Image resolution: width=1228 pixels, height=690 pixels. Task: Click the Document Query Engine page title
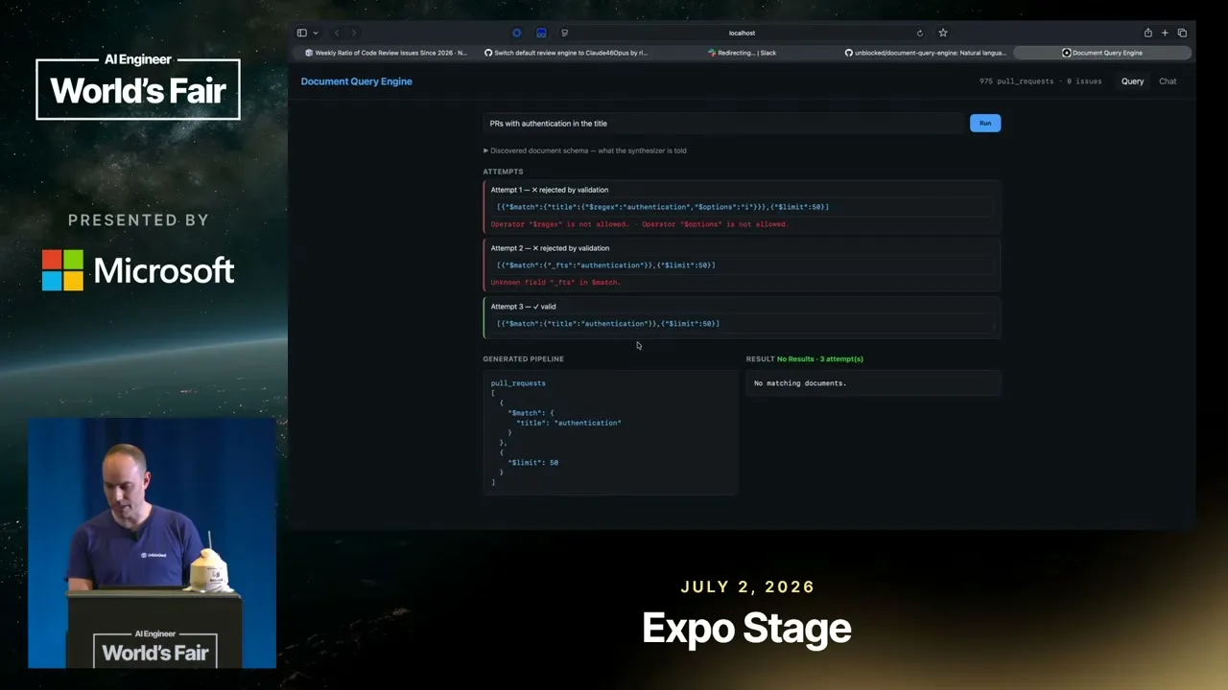point(356,81)
